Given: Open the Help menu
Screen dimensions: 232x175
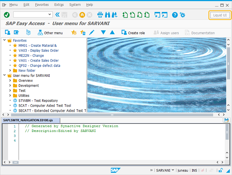Looking at the screenshot, I should tap(89, 5).
